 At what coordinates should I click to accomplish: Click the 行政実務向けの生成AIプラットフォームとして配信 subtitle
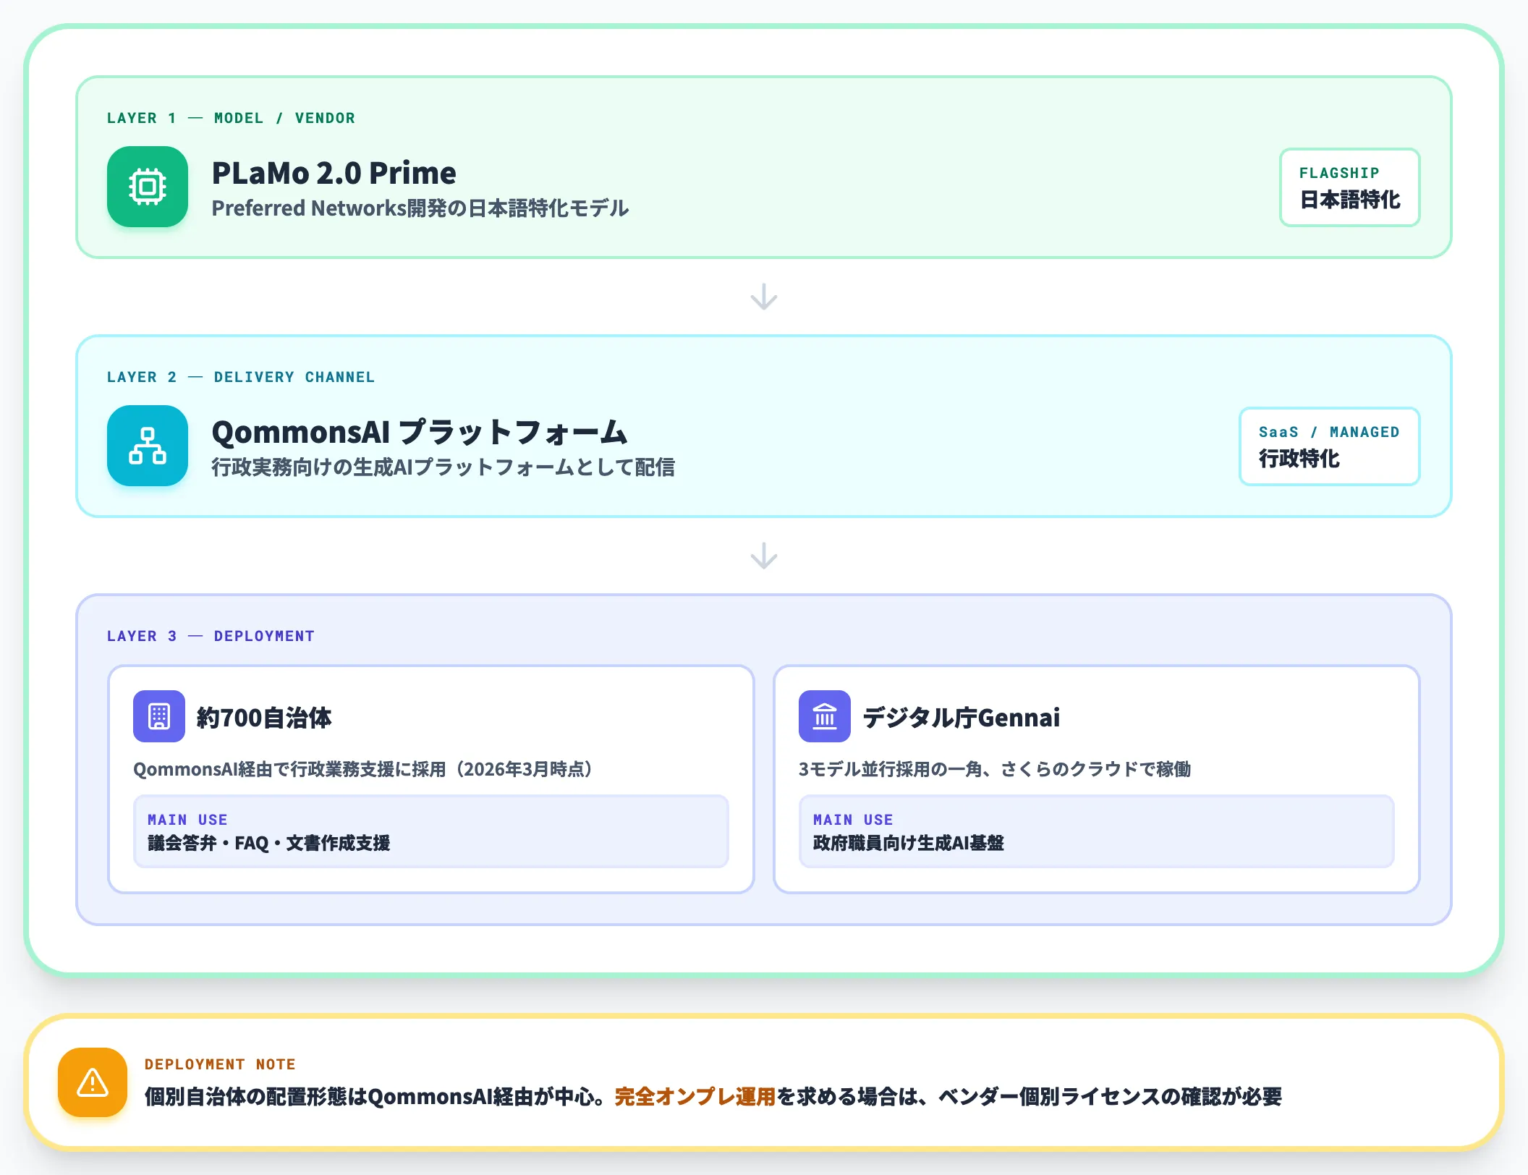(443, 467)
